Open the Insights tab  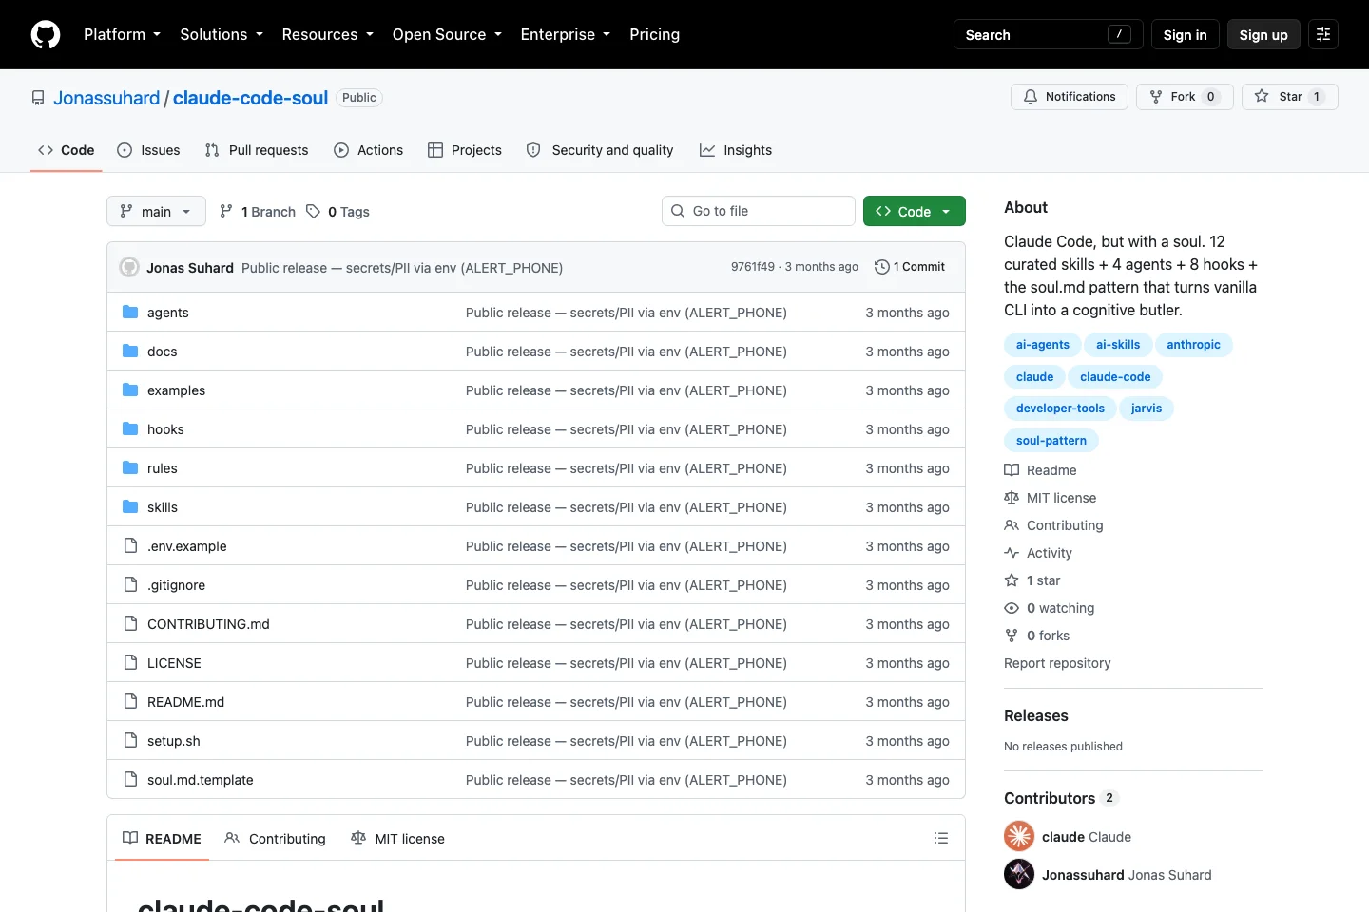[736, 150]
